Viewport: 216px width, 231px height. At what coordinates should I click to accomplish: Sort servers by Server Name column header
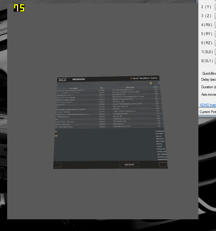[73, 88]
